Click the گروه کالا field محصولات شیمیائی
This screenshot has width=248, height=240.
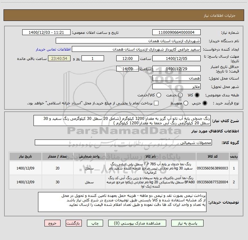[x=123, y=142]
